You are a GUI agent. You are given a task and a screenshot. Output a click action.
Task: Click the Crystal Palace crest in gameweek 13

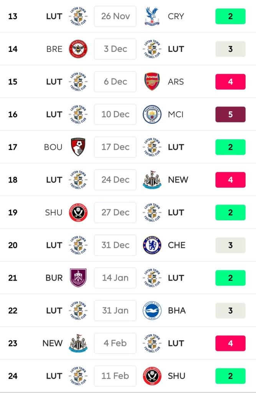point(152,16)
